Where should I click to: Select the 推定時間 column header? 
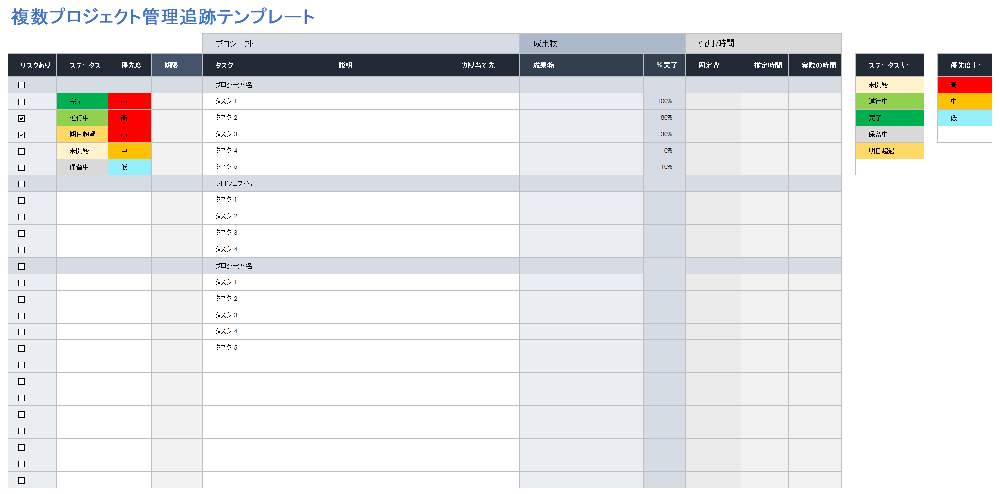(765, 65)
